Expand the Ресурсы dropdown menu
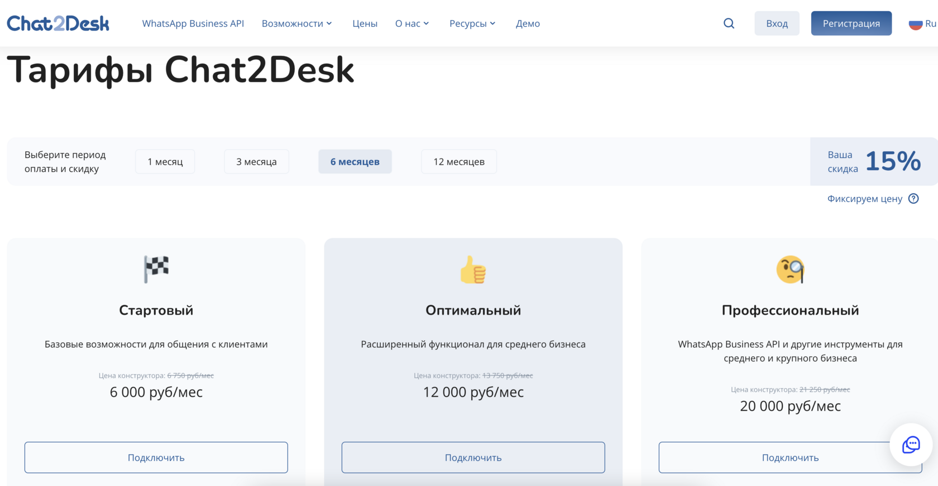This screenshot has width=938, height=486. point(472,23)
